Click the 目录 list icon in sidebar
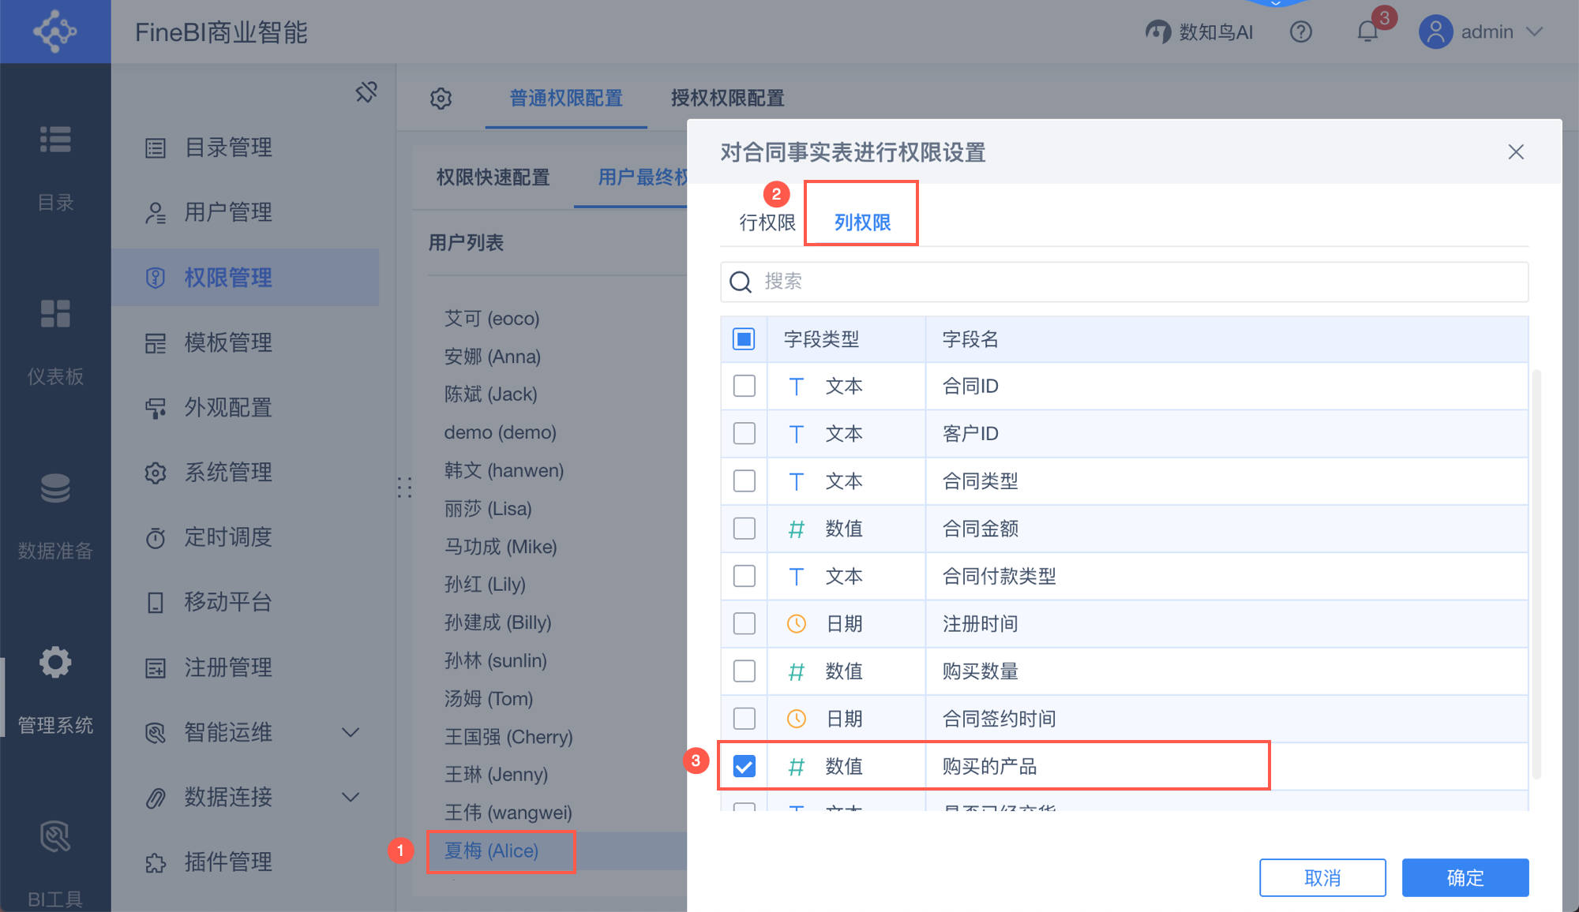The width and height of the screenshot is (1579, 912). [55, 140]
